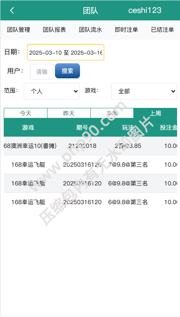Expand the 范围 dropdown showing 个人
Screen dimensions: 180x317
[52, 91]
